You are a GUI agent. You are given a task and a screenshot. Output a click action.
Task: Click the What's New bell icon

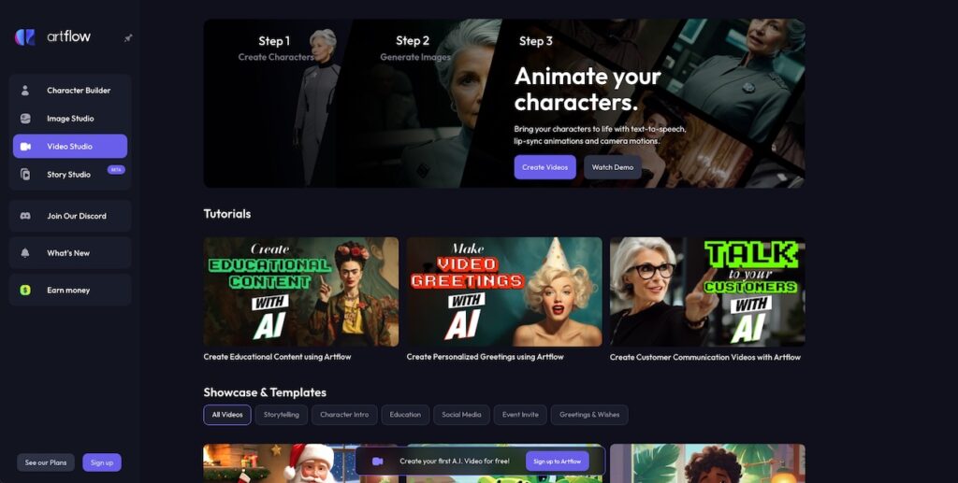tap(25, 253)
